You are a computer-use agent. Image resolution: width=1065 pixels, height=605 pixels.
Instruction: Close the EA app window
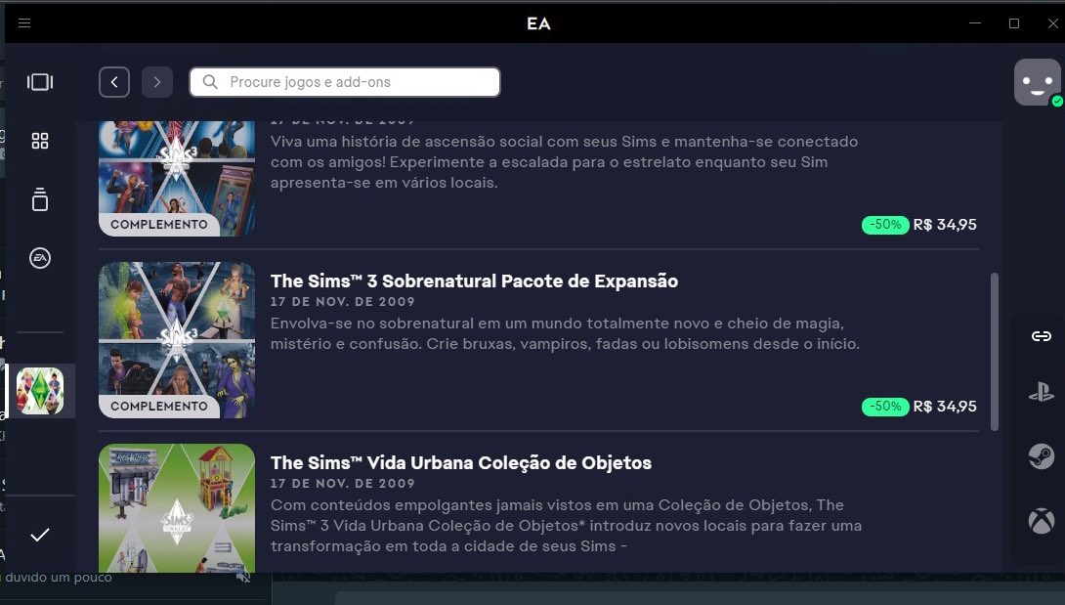(x=1052, y=23)
